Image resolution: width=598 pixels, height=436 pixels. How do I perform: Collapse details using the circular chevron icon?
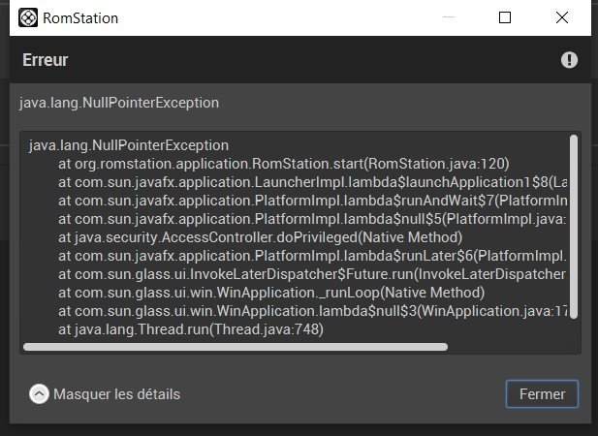(39, 394)
